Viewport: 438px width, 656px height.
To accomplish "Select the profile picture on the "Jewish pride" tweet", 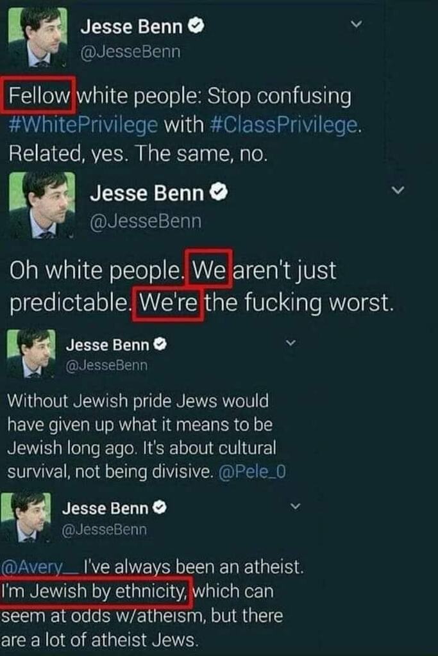I will pos(31,354).
